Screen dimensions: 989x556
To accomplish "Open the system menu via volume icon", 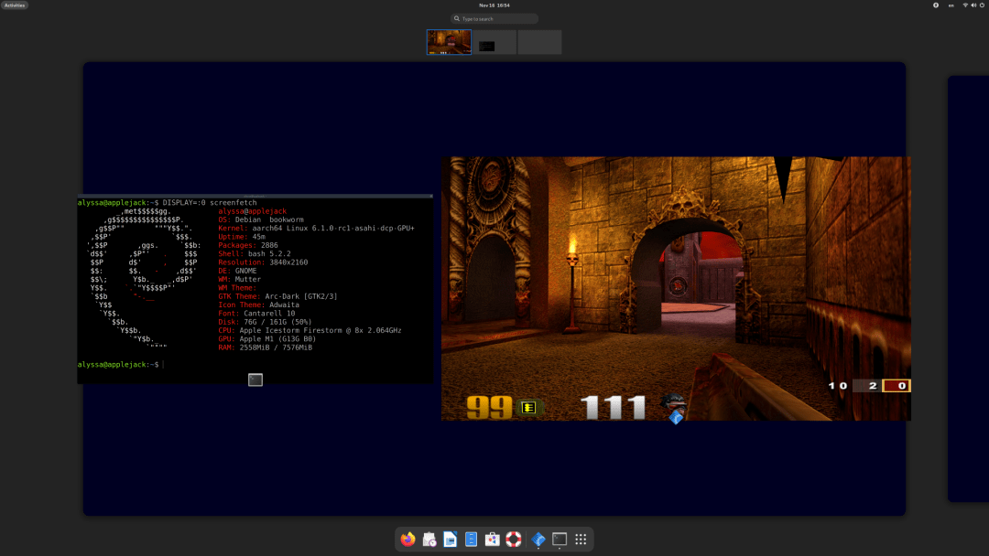I will pyautogui.click(x=974, y=5).
